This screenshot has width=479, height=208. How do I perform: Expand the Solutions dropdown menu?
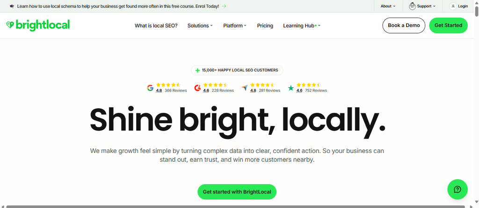point(200,26)
